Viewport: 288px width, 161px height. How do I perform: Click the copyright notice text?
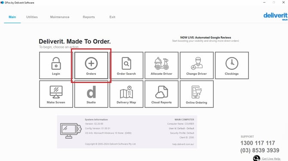(110, 144)
